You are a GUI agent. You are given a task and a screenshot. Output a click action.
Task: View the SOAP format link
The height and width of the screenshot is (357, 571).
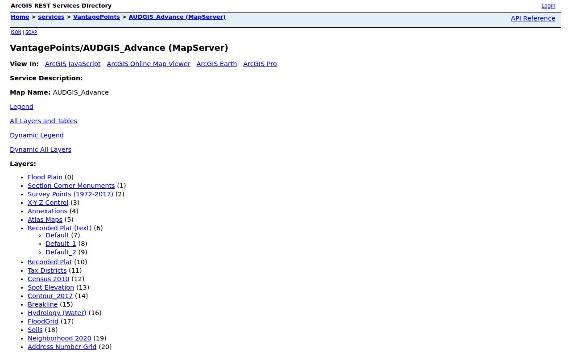coord(31,33)
